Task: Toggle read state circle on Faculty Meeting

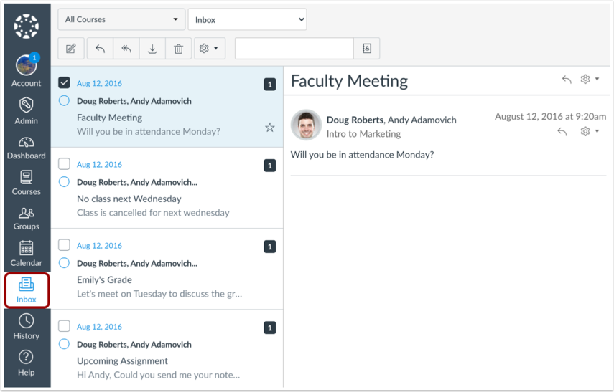Action: 64,101
